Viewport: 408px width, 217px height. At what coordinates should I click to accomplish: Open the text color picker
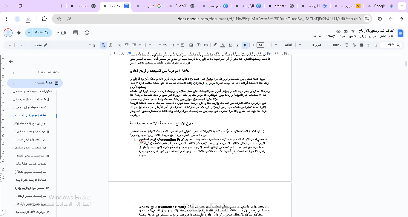click(223, 45)
